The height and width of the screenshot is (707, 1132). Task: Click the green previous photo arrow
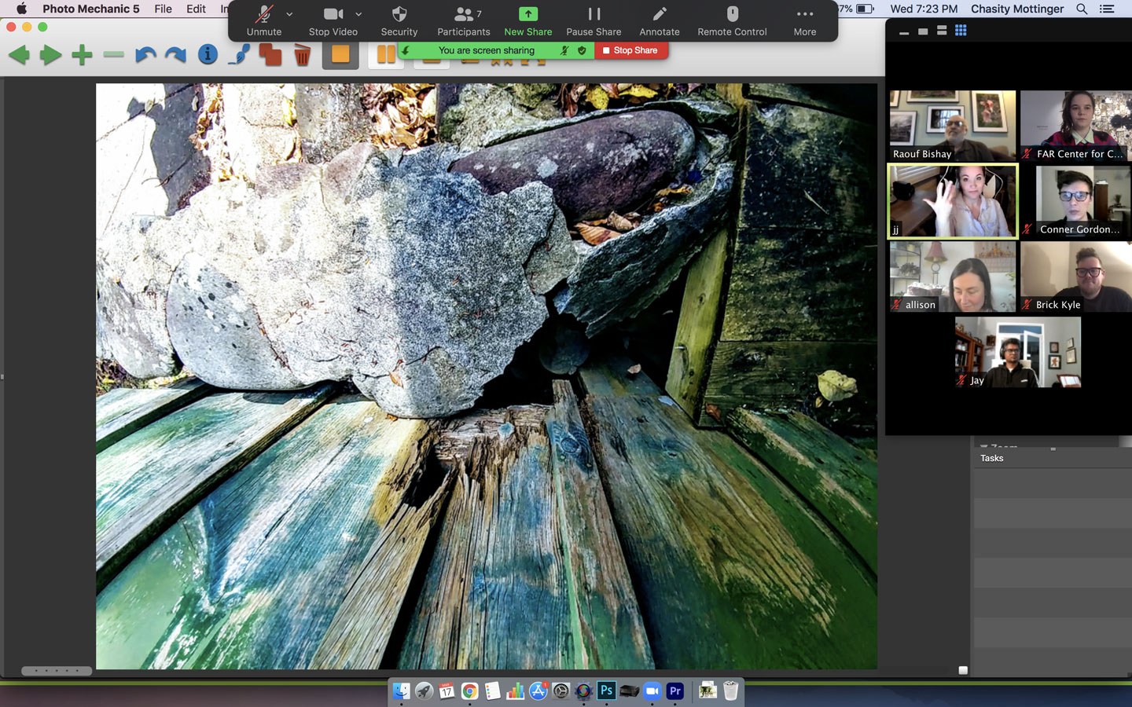point(19,55)
